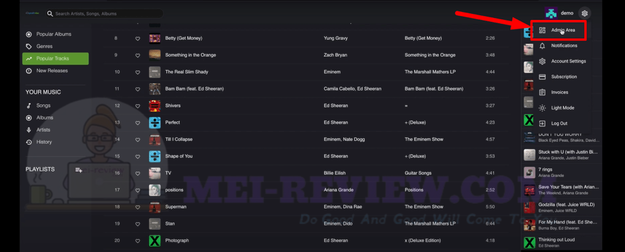Like Something in the Orange with the heart

tap(138, 55)
